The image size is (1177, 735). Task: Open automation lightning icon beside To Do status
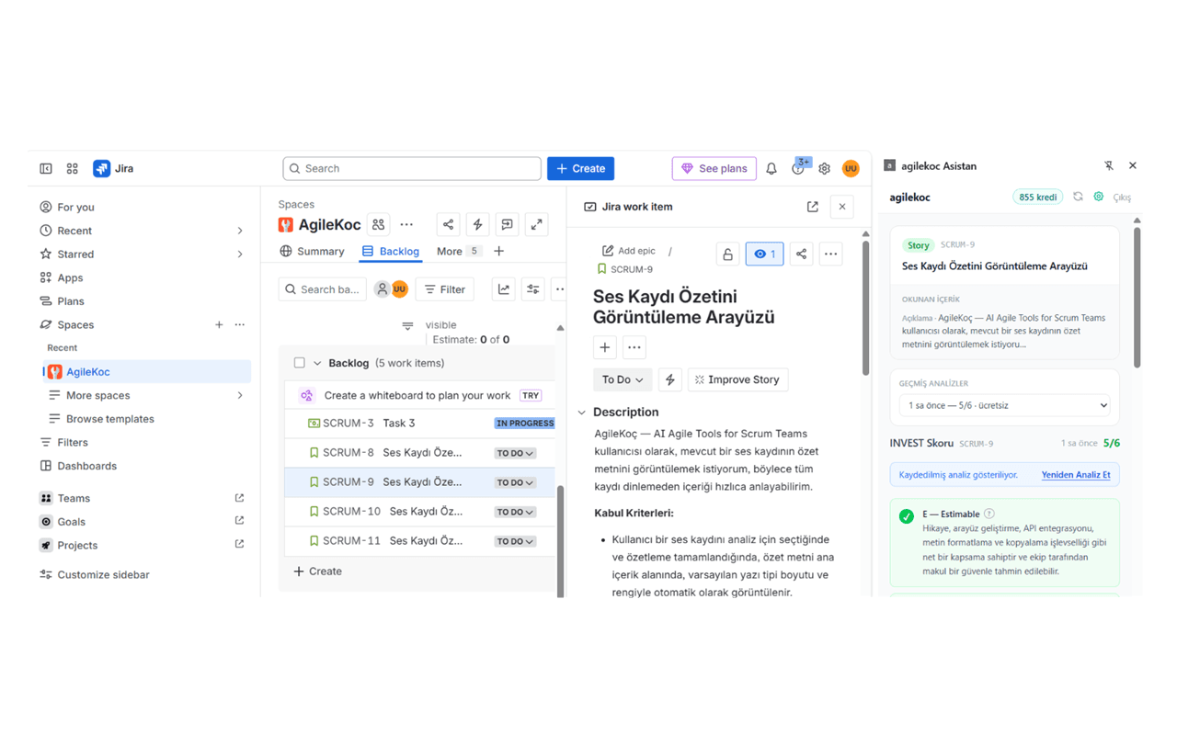pyautogui.click(x=670, y=379)
